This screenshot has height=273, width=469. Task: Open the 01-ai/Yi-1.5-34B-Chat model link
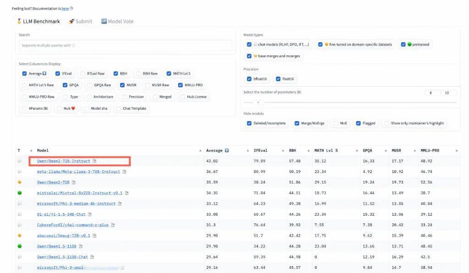tap(61, 214)
